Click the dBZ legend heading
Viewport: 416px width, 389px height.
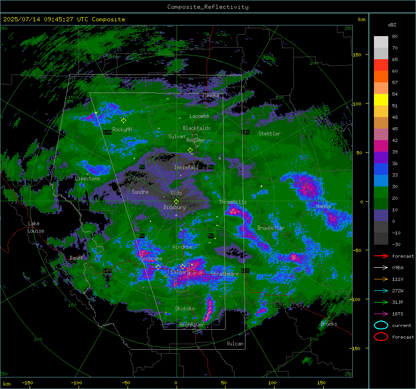[x=392, y=25]
